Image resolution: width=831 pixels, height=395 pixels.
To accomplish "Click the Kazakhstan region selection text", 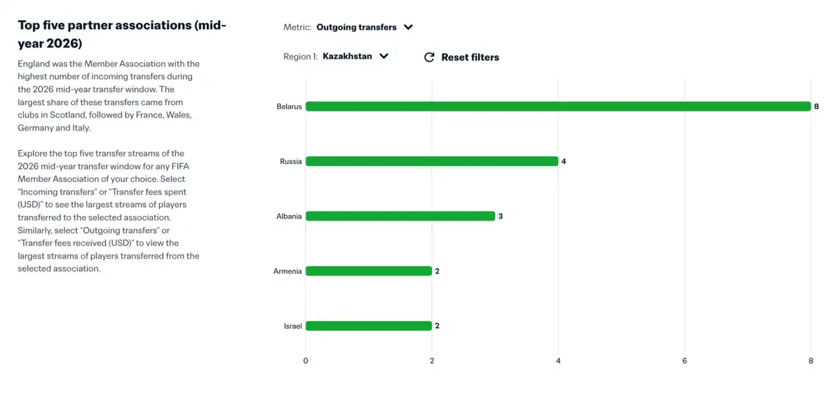I will (347, 57).
